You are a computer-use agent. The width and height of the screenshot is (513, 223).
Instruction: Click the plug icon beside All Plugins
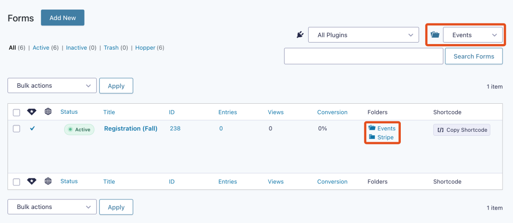(301, 35)
